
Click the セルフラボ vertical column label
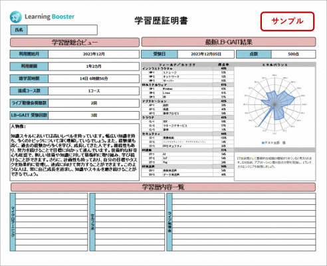click(92, 222)
